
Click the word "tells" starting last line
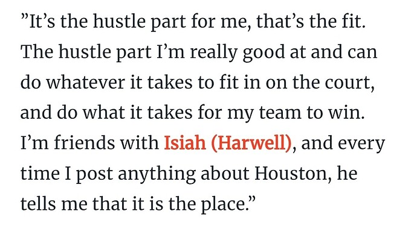[39, 204]
